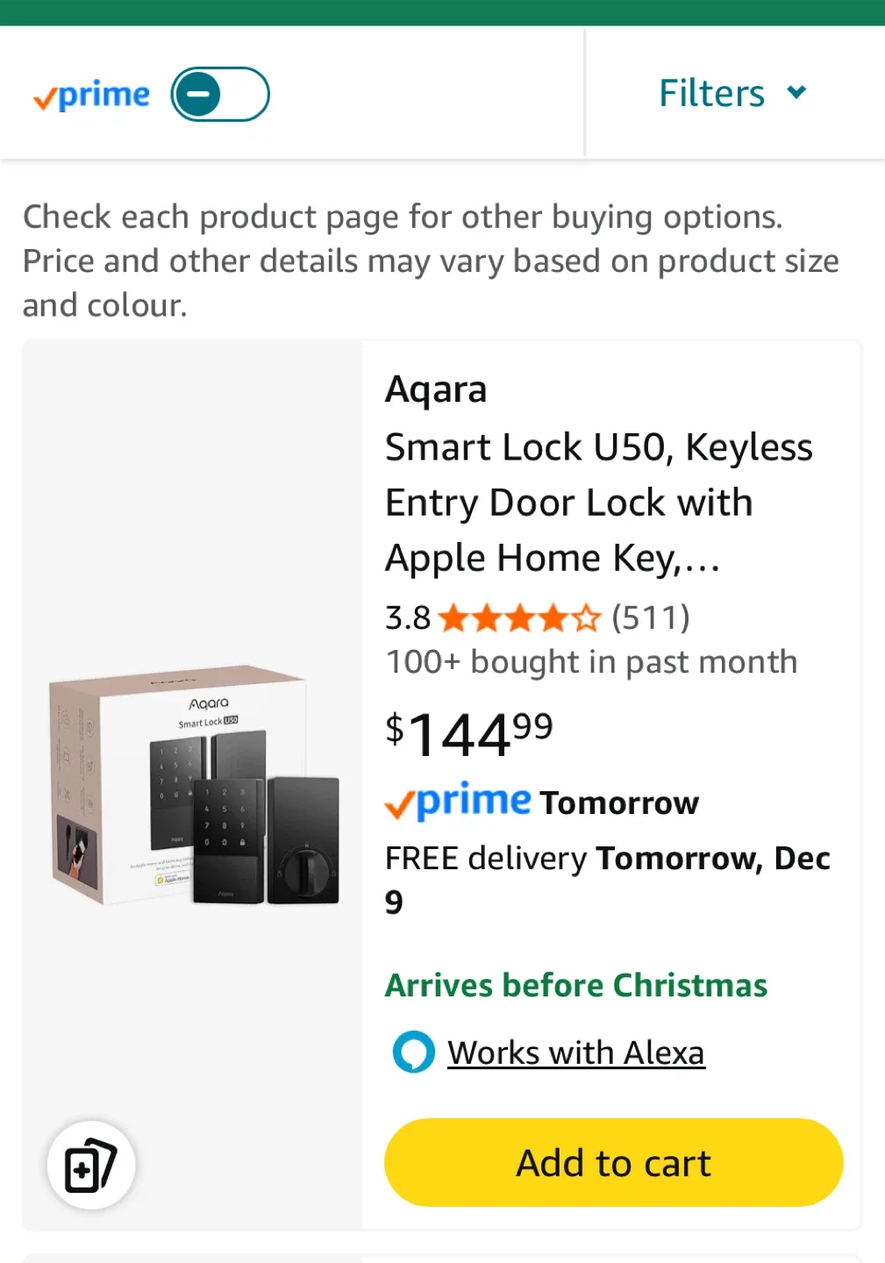This screenshot has width=885, height=1263.
Task: Tap the Aqara product box image
Action: (193, 789)
